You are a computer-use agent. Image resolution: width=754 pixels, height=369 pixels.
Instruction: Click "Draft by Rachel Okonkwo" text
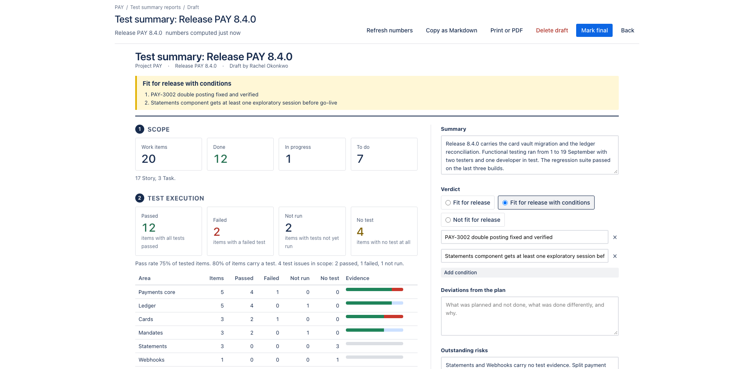click(259, 66)
